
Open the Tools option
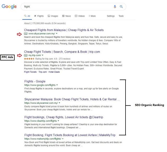[121, 16]
